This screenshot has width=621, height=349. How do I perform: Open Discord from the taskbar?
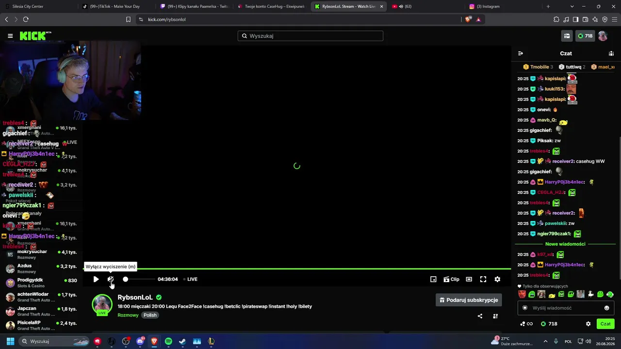pos(140,341)
